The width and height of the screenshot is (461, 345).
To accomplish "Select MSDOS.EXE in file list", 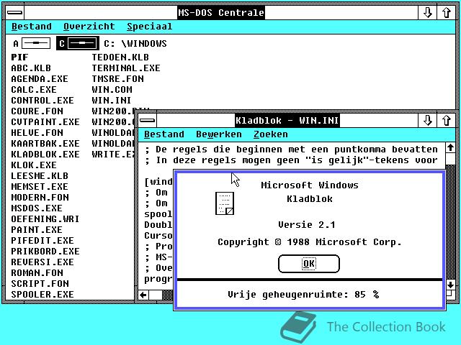I will (x=37, y=208).
